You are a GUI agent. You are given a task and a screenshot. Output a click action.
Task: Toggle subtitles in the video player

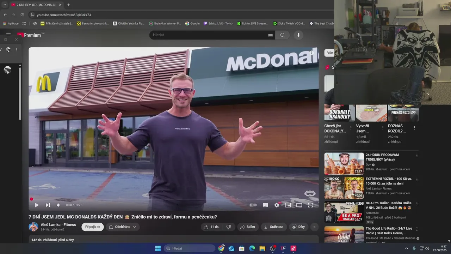pos(265,205)
